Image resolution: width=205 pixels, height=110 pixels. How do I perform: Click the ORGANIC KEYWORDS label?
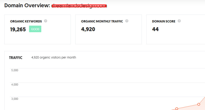tap(26, 21)
